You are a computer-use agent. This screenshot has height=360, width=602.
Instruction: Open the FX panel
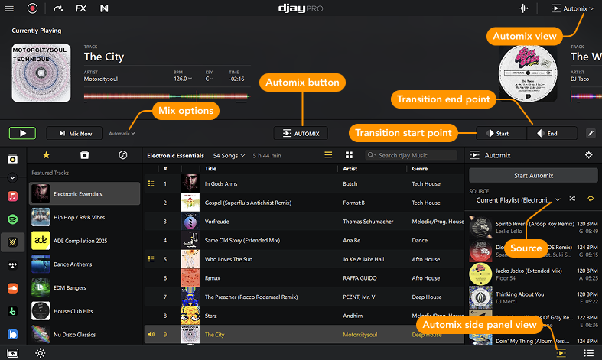click(x=81, y=8)
